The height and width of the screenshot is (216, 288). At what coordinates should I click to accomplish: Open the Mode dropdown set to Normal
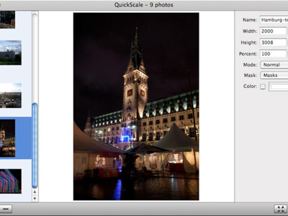274,65
